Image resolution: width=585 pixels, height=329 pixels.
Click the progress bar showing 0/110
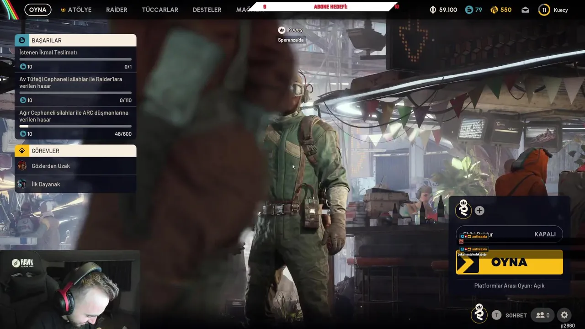tap(75, 93)
